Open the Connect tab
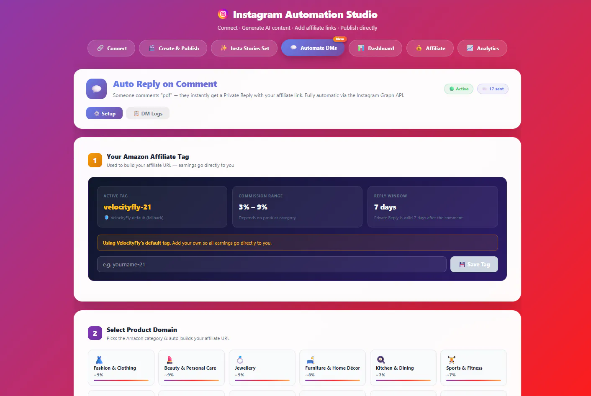Screen dimensions: 591x396 click(x=111, y=48)
